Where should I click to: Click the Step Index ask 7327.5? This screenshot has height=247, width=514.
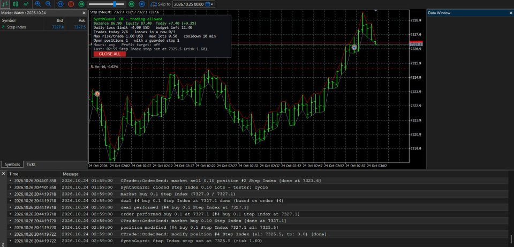(x=80, y=27)
